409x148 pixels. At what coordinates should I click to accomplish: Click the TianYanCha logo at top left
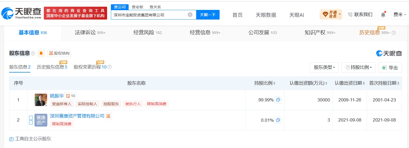22,13
